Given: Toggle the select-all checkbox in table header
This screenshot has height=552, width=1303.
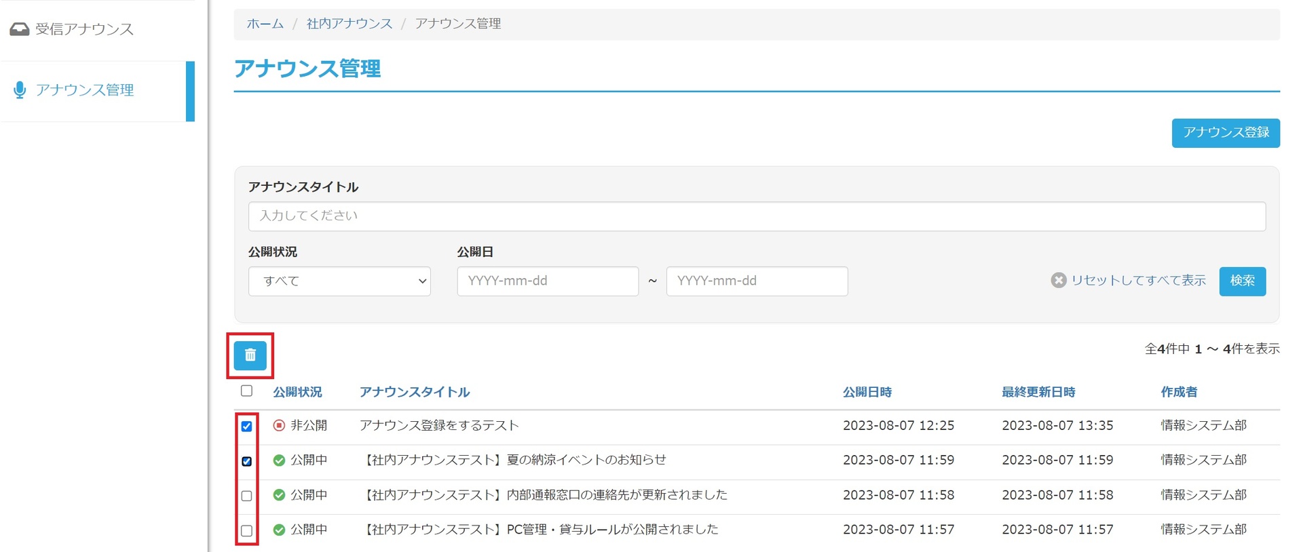Looking at the screenshot, I should click(x=246, y=391).
